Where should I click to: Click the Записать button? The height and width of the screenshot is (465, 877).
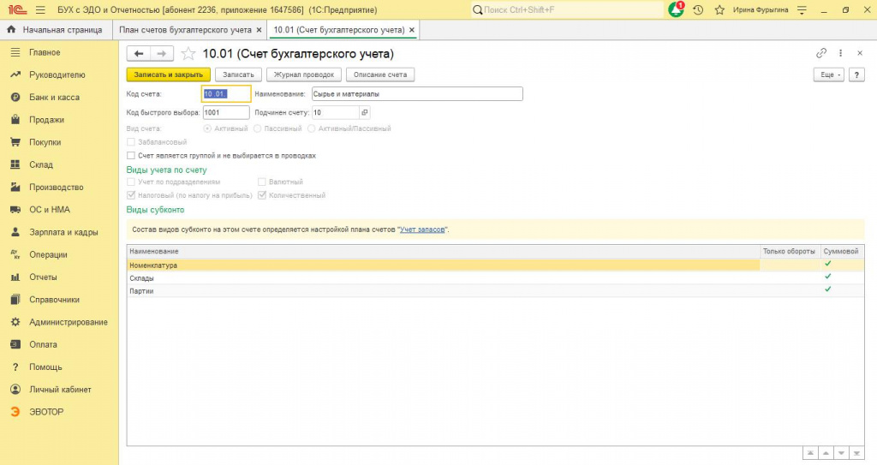click(238, 75)
